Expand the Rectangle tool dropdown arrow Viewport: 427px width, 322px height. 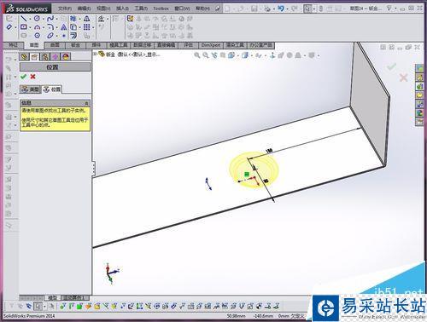30,27
